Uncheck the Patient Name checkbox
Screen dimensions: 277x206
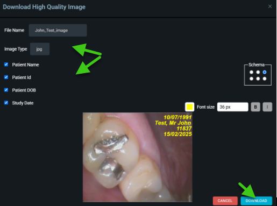(6, 65)
